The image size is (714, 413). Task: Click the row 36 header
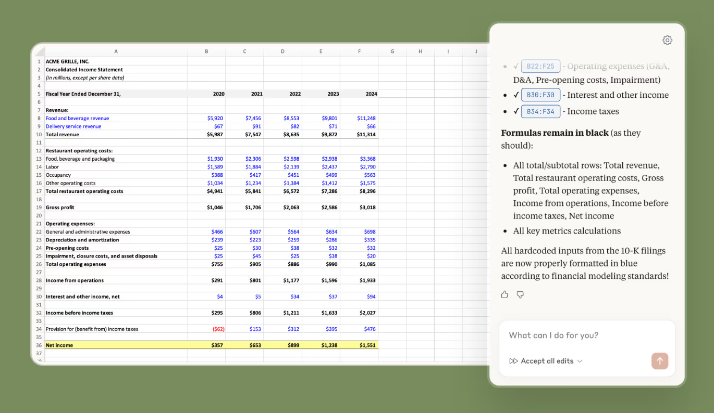coord(39,345)
